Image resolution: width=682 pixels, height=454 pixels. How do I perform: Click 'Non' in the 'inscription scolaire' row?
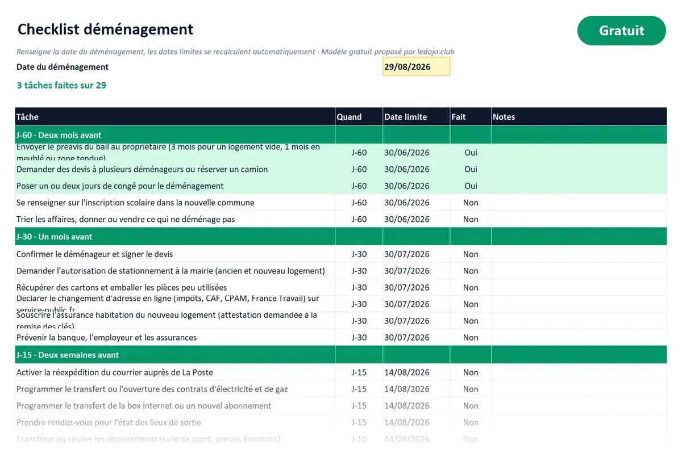(471, 203)
